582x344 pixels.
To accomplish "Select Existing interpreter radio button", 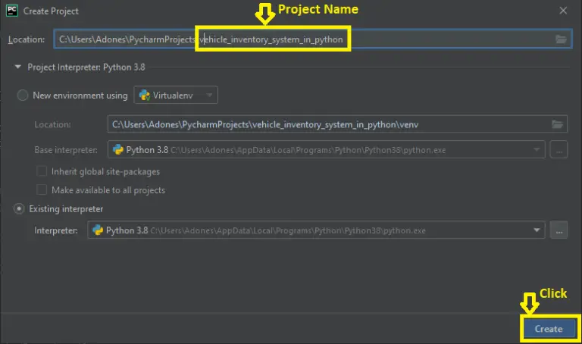I will pyautogui.click(x=19, y=208).
